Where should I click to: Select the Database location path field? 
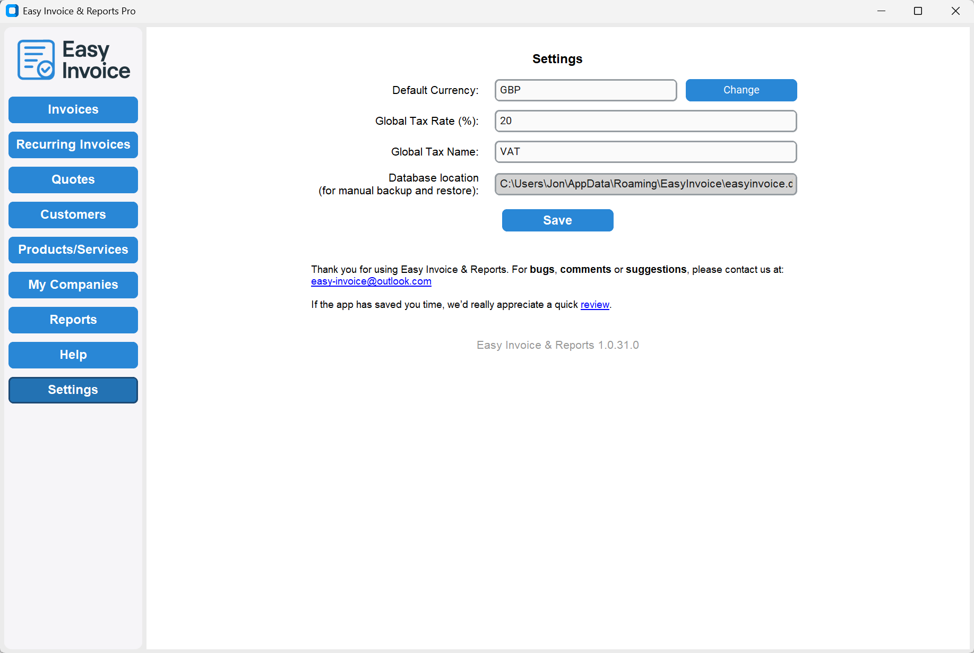(x=645, y=184)
